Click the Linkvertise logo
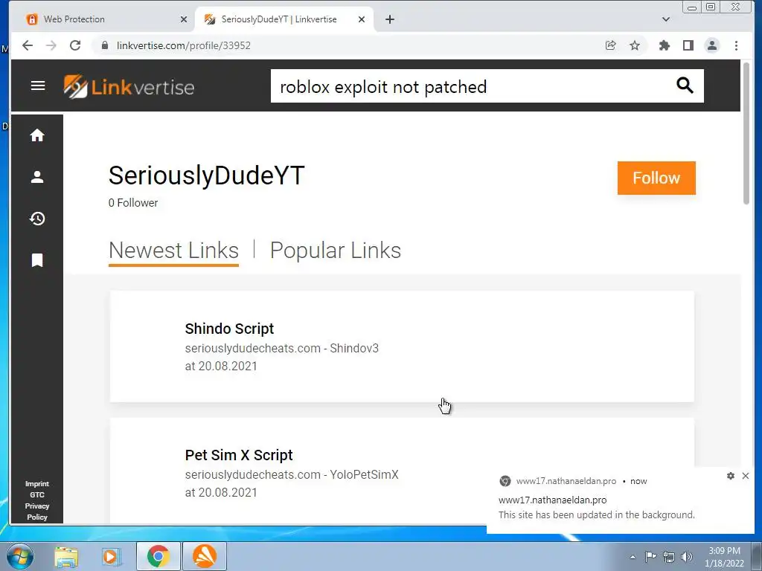Image resolution: width=762 pixels, height=571 pixels. [x=129, y=87]
